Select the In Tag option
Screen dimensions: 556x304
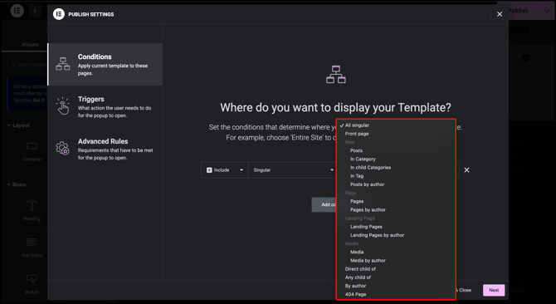click(357, 176)
